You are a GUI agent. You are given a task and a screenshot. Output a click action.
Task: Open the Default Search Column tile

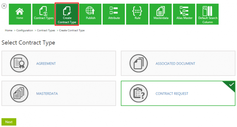(207, 14)
